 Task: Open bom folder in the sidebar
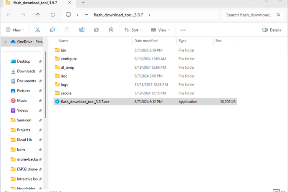[x=21, y=149]
